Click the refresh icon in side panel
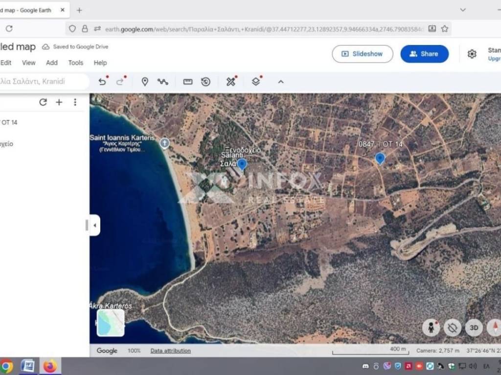Screen dimensions: 501x375 pos(43,102)
